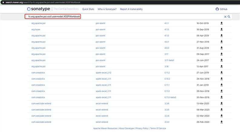
Task: Open org.lucee group link
Action: point(36,30)
